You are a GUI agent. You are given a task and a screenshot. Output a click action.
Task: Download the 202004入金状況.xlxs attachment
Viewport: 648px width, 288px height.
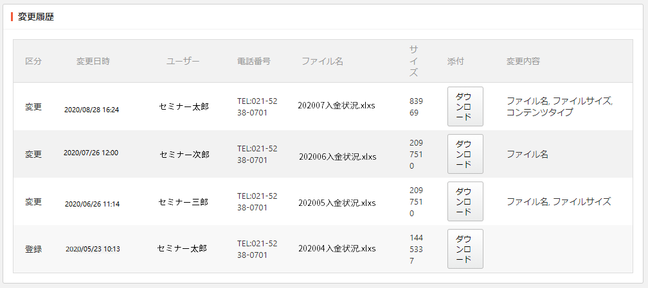coord(465,249)
